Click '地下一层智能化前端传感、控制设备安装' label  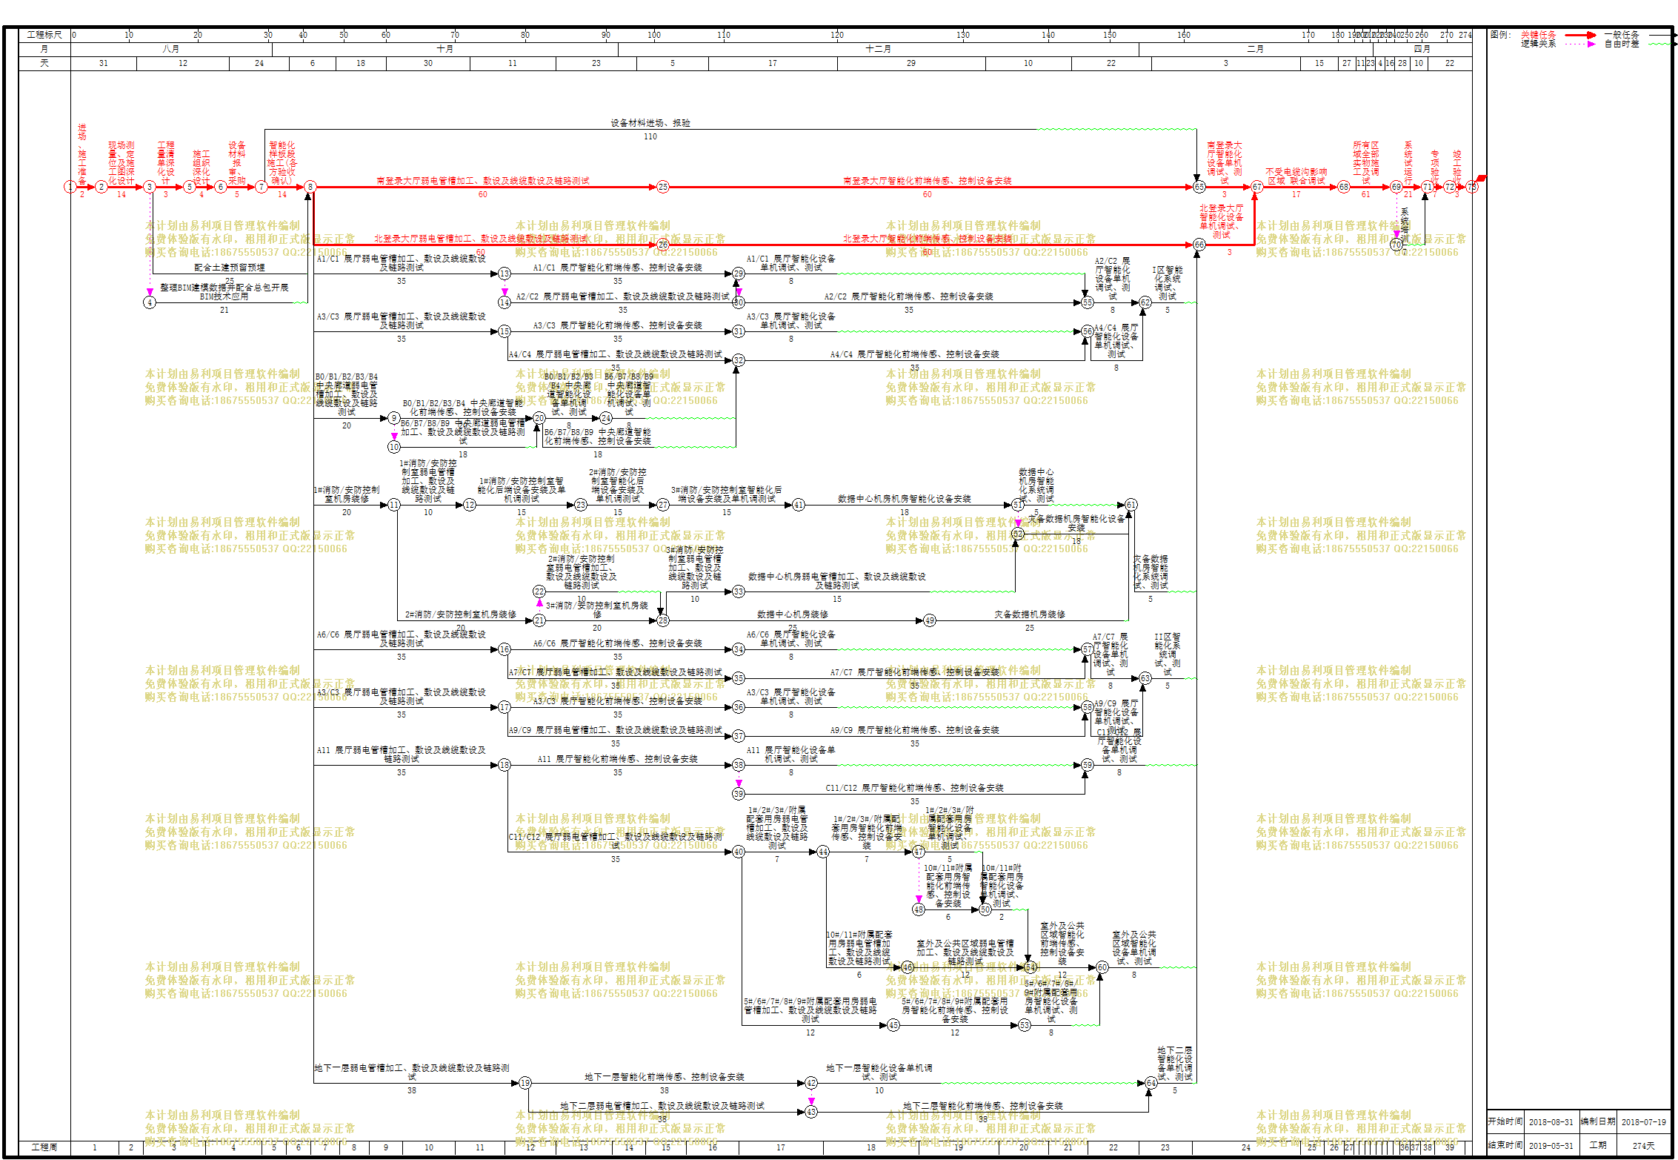coord(665,1077)
